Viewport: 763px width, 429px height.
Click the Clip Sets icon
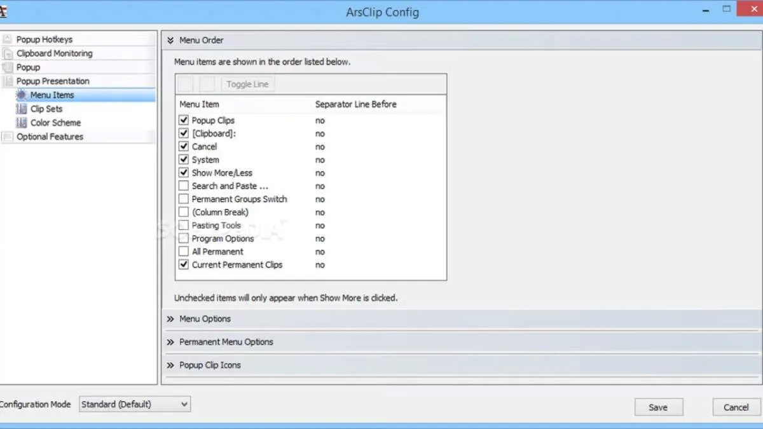click(22, 109)
